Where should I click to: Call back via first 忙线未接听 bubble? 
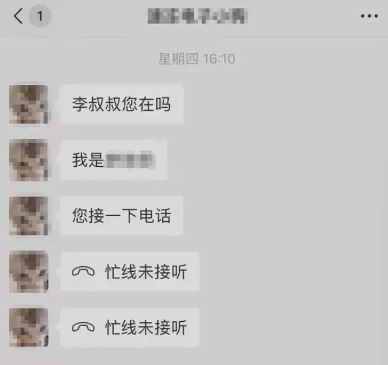tap(130, 272)
